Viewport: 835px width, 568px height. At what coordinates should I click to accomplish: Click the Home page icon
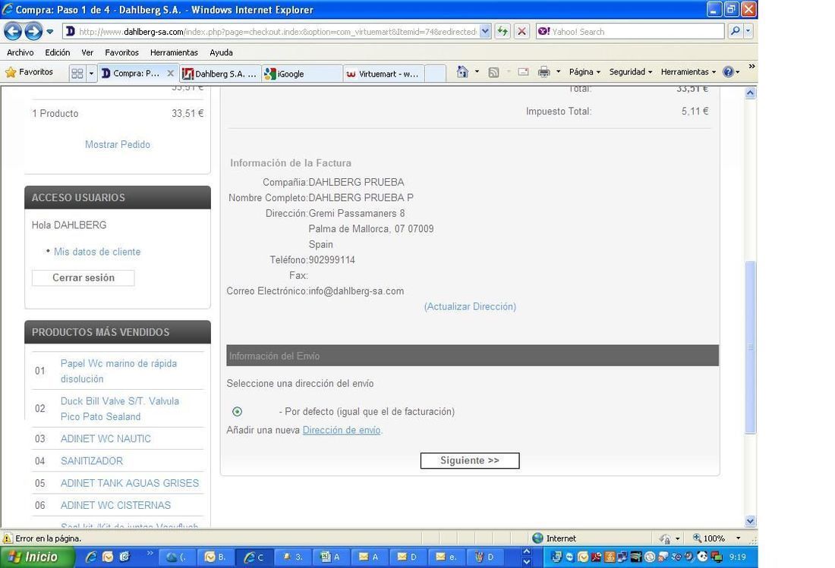click(x=462, y=72)
